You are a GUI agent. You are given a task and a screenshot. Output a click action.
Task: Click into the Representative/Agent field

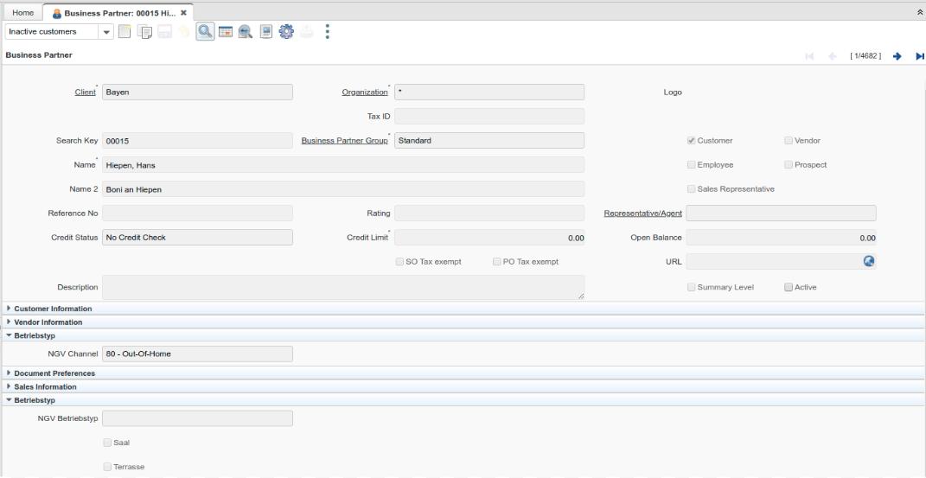tap(781, 213)
